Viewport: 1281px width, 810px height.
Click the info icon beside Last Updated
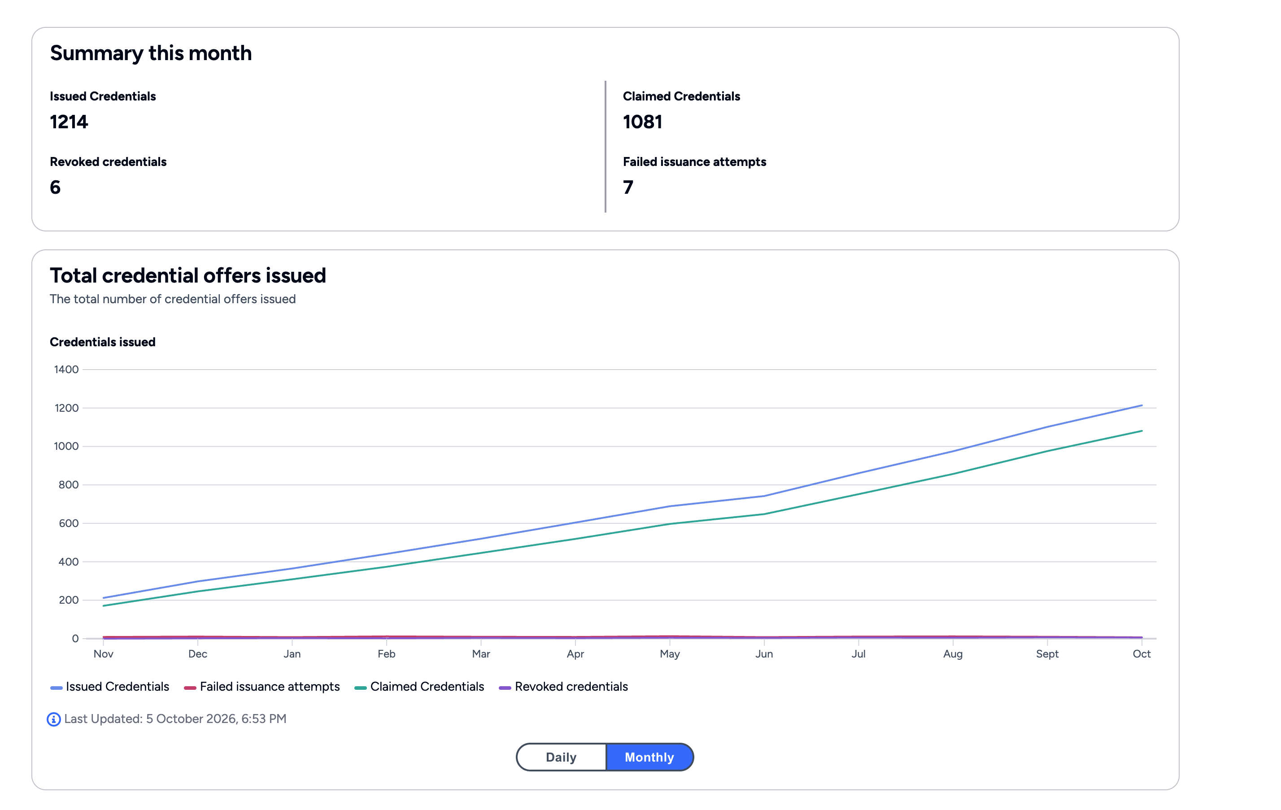click(x=54, y=719)
